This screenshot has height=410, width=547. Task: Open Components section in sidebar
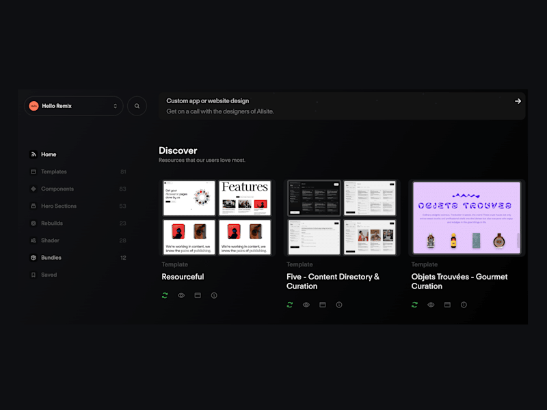point(78,189)
